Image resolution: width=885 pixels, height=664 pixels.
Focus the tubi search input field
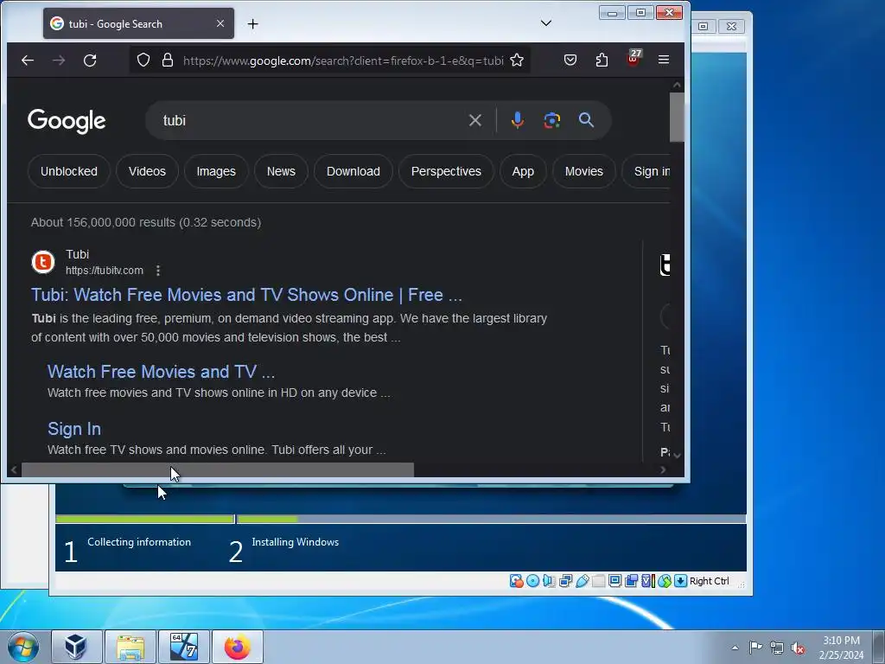pyautogui.click(x=310, y=120)
